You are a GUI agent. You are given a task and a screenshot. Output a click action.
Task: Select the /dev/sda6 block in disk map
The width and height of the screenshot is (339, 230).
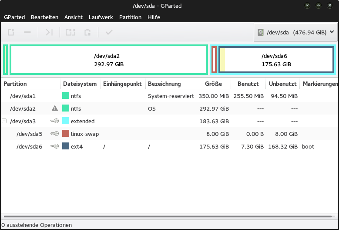coord(276,60)
